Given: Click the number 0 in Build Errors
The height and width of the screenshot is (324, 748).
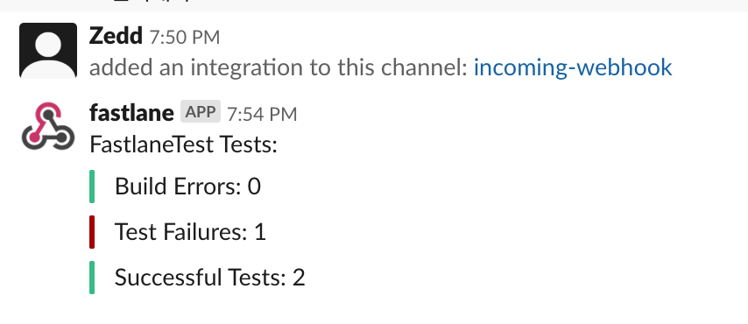Looking at the screenshot, I should coord(254,187).
